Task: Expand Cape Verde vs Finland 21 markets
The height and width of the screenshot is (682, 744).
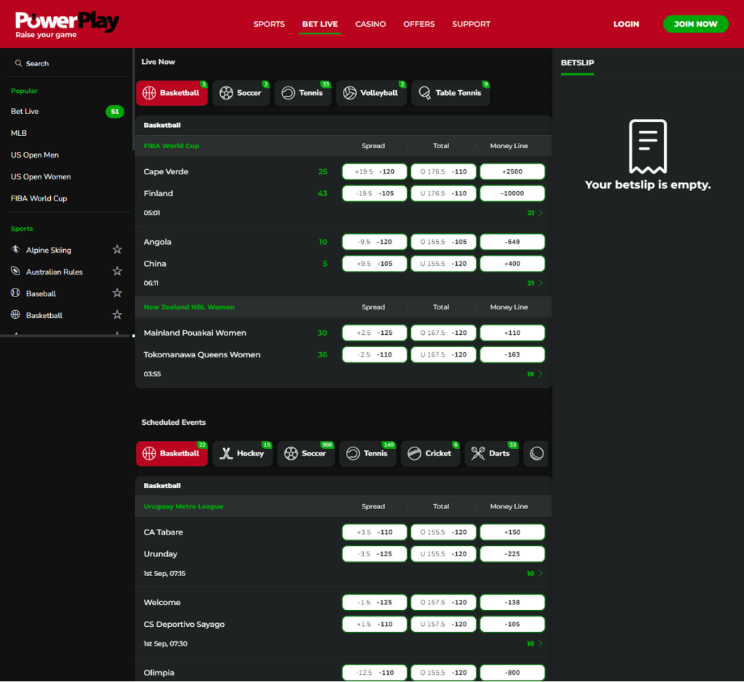Action: click(535, 213)
